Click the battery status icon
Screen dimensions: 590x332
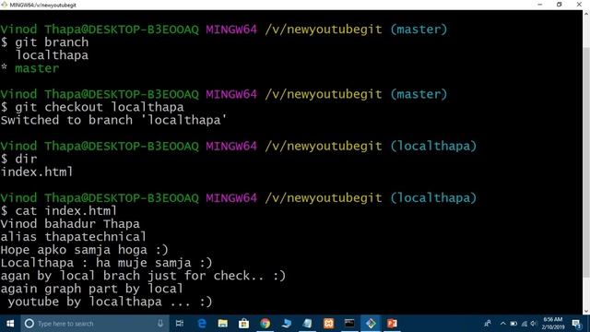pos(513,324)
